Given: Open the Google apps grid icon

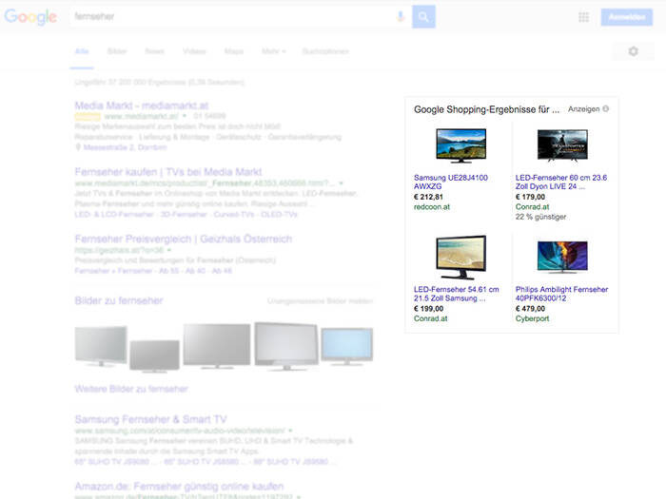Looking at the screenshot, I should tap(583, 17).
